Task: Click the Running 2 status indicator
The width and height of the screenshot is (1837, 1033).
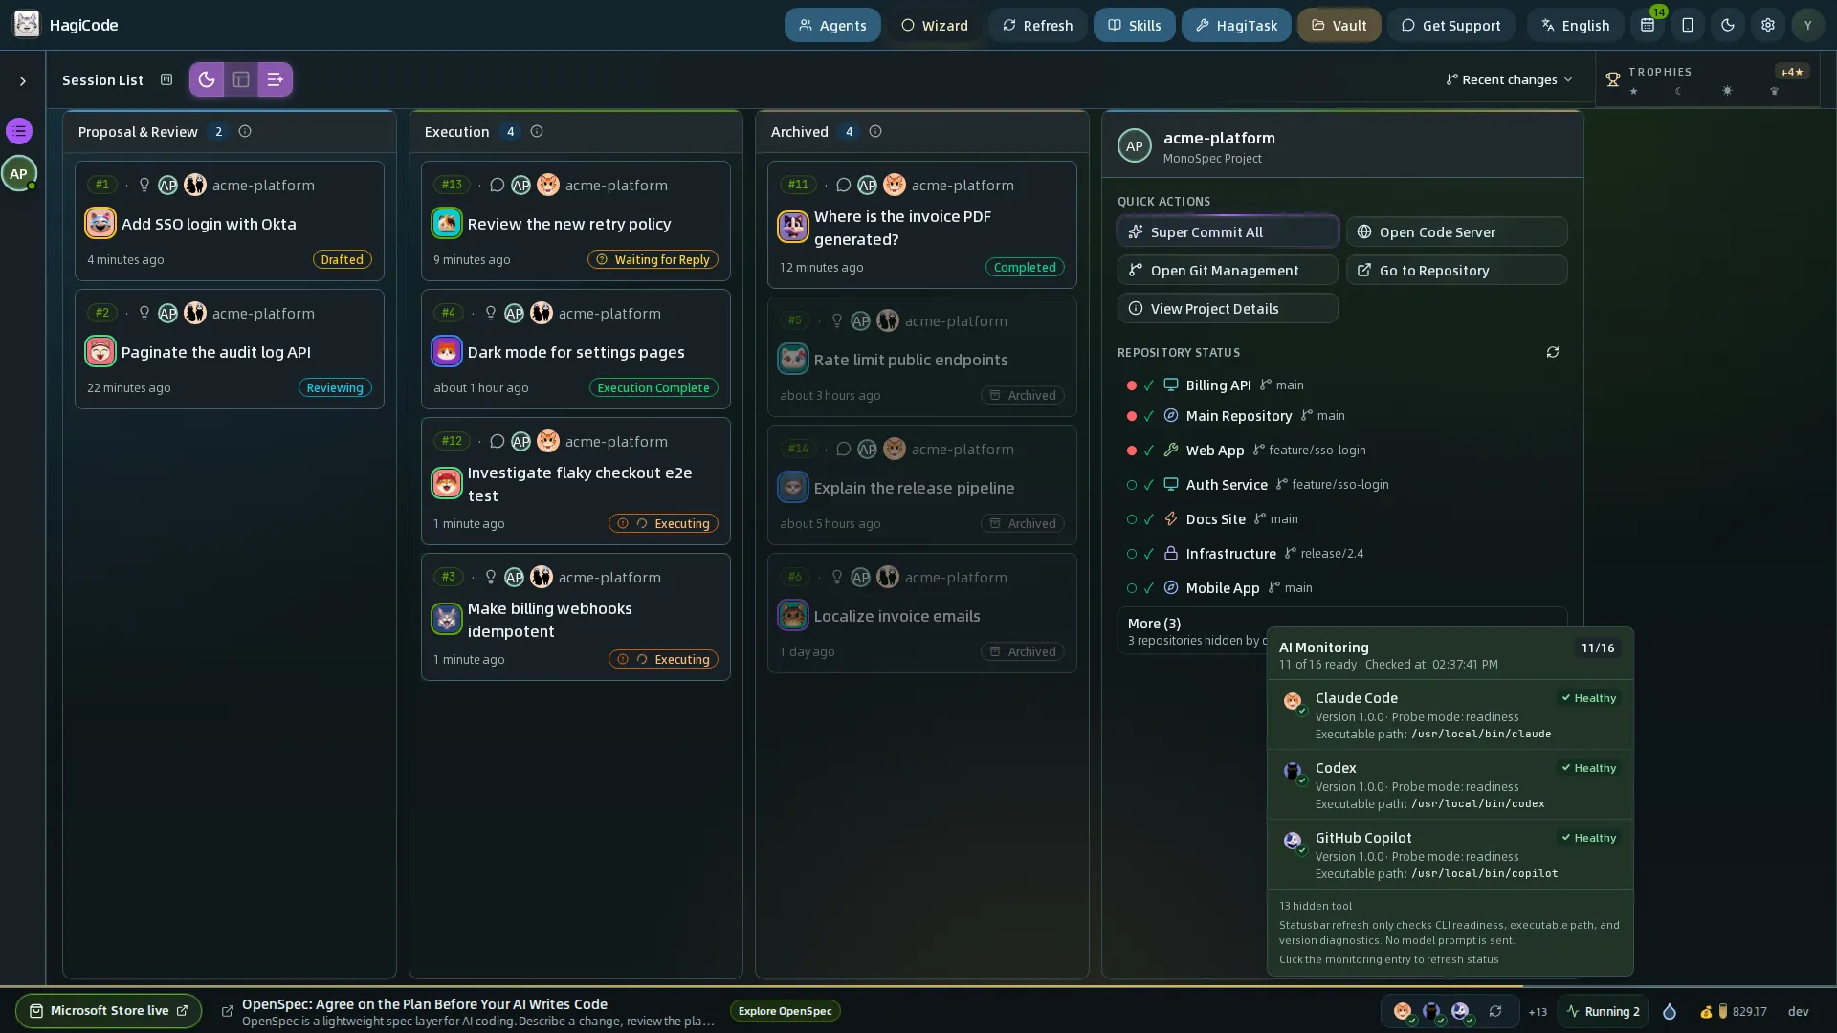Action: 1603,1011
